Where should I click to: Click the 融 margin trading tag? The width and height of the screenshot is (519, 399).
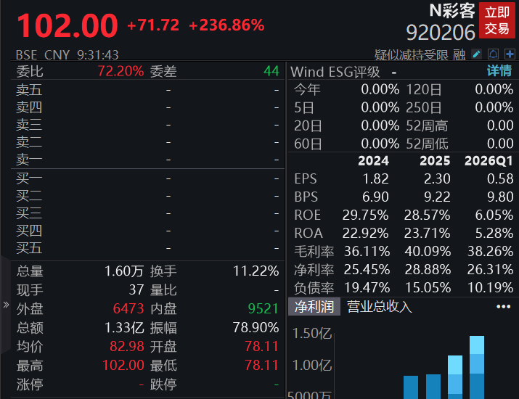click(x=459, y=55)
